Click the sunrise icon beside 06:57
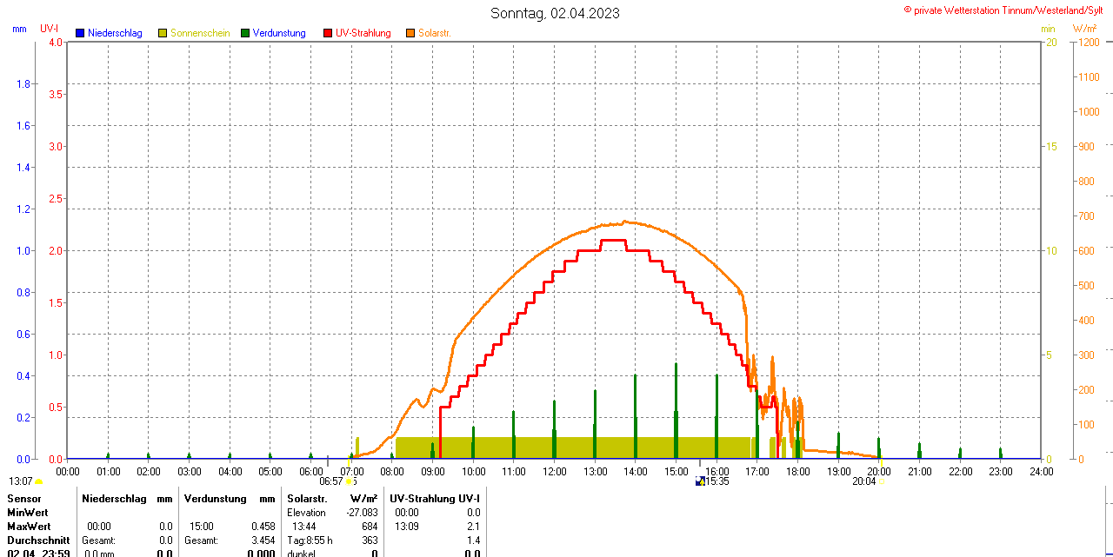 350,481
